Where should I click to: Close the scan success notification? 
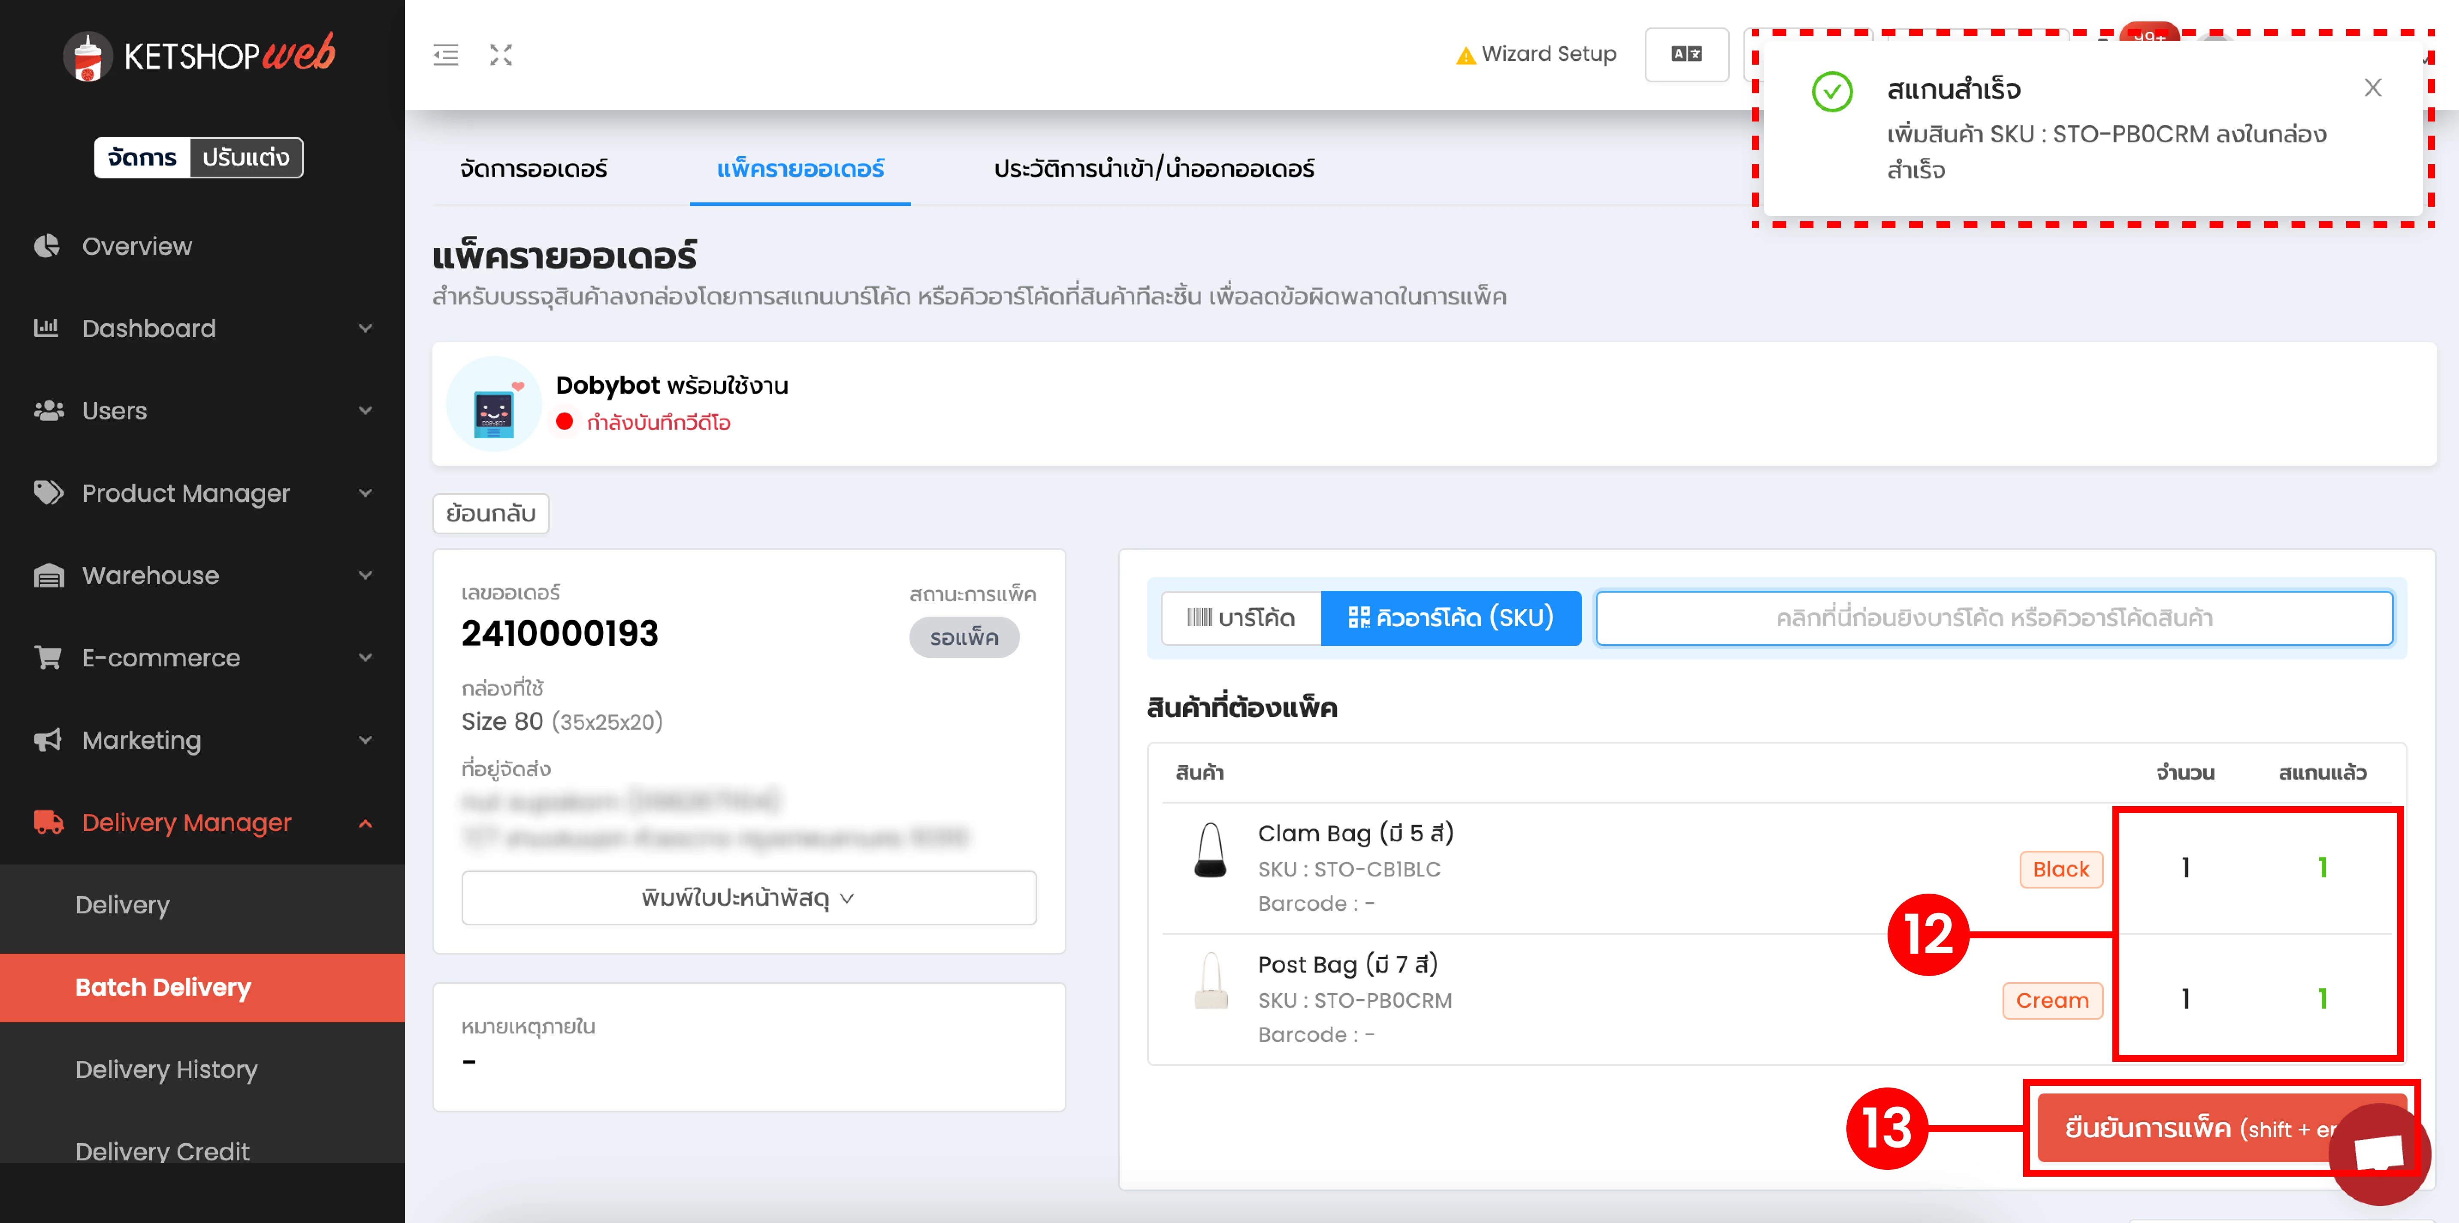[x=2373, y=88]
